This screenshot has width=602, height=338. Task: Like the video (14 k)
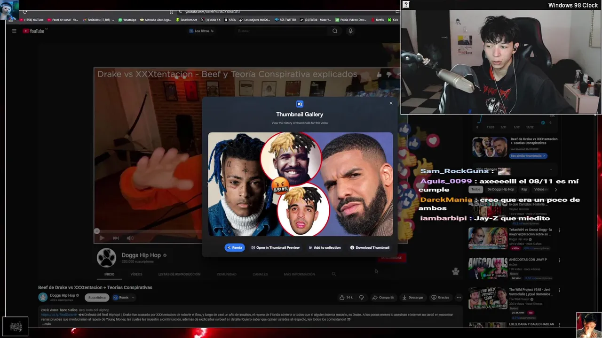click(346, 298)
